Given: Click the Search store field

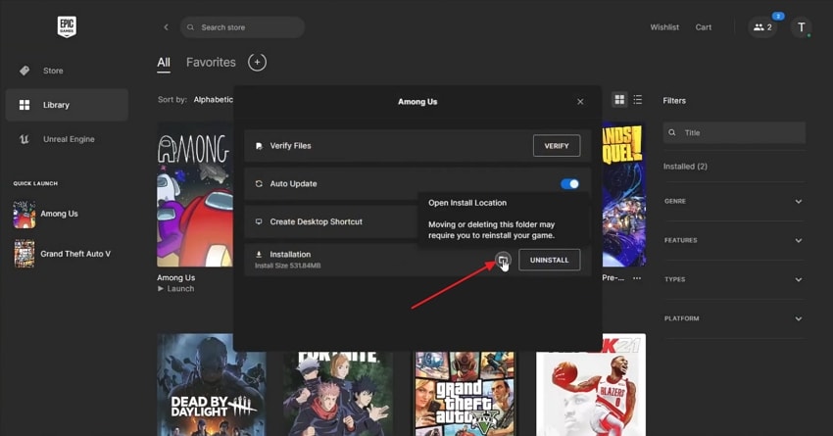Looking at the screenshot, I should [x=242, y=27].
